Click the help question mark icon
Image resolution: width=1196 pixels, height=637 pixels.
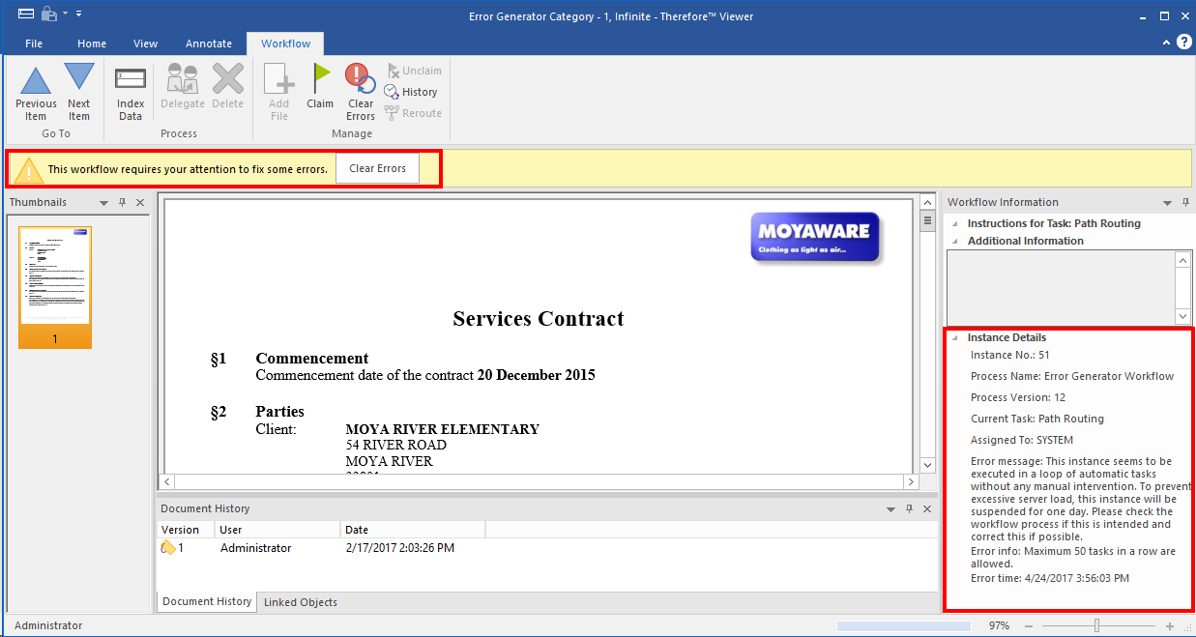(1183, 43)
